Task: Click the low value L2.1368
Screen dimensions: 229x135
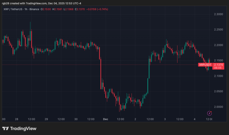Action: [68, 9]
